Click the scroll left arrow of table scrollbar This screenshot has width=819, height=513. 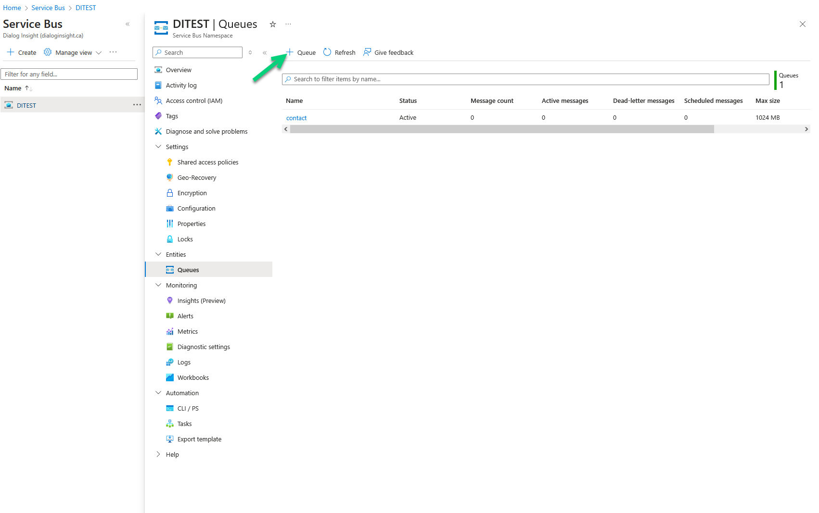coord(286,129)
